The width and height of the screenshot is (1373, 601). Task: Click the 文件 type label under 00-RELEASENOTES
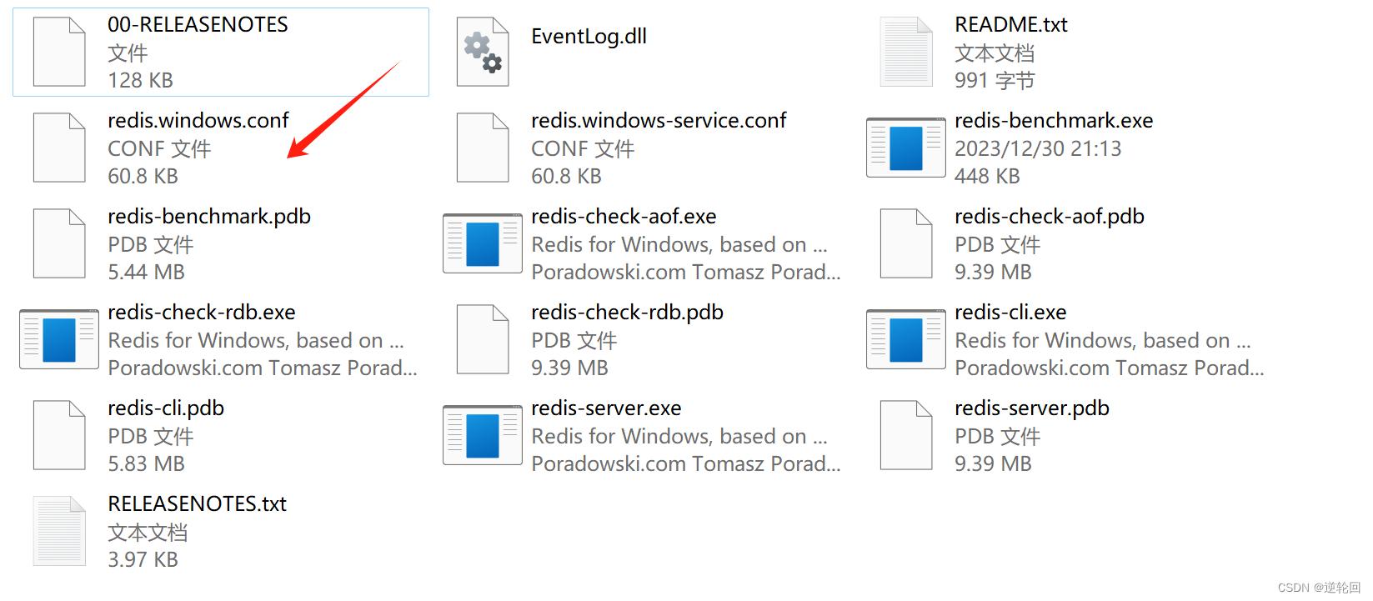tap(128, 53)
